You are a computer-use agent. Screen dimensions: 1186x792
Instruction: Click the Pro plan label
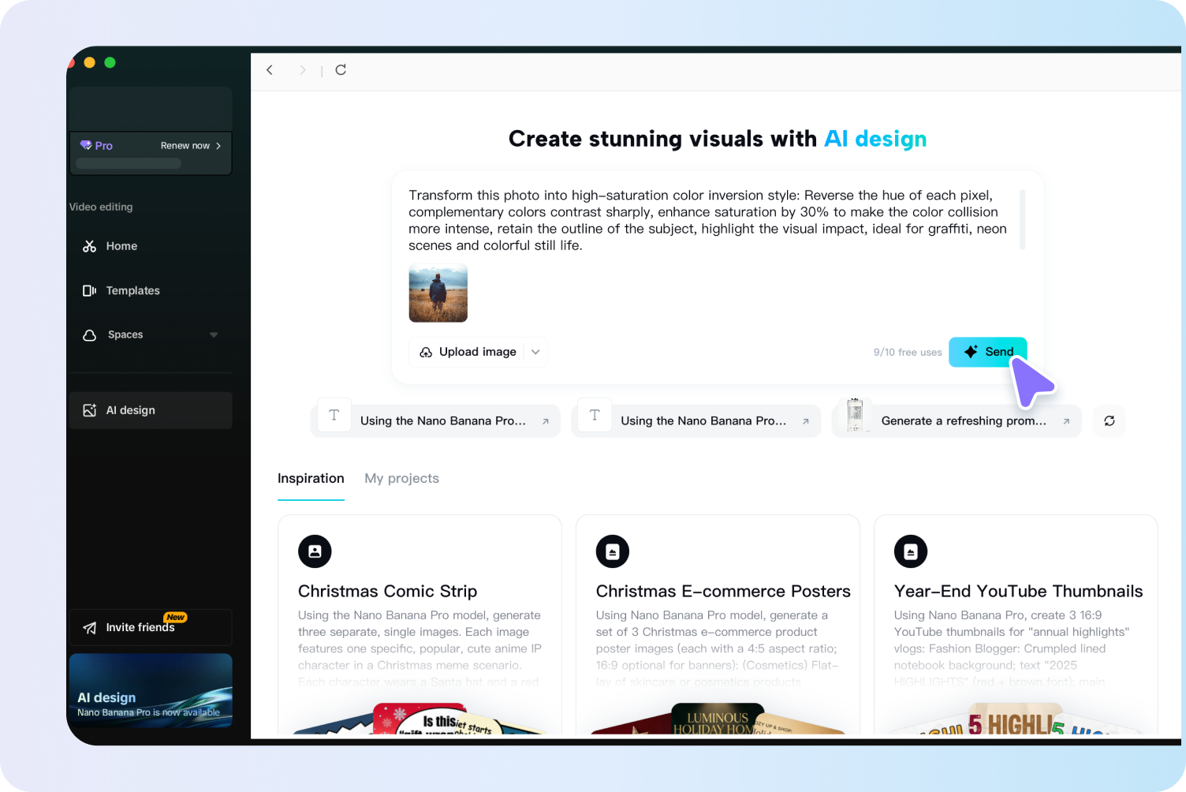[103, 146]
